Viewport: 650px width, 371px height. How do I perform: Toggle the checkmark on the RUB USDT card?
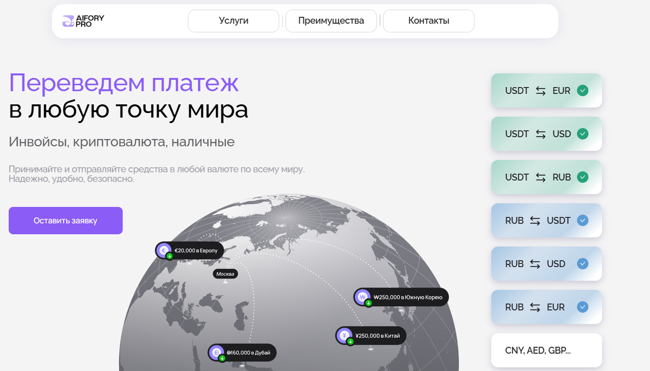click(x=583, y=220)
